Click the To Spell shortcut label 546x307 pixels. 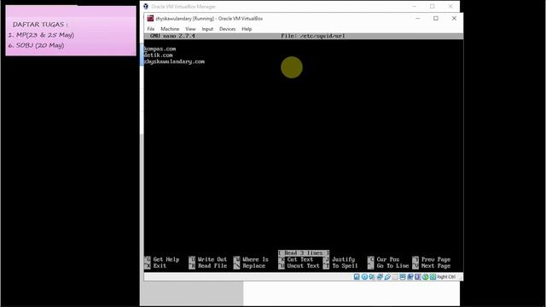345,266
